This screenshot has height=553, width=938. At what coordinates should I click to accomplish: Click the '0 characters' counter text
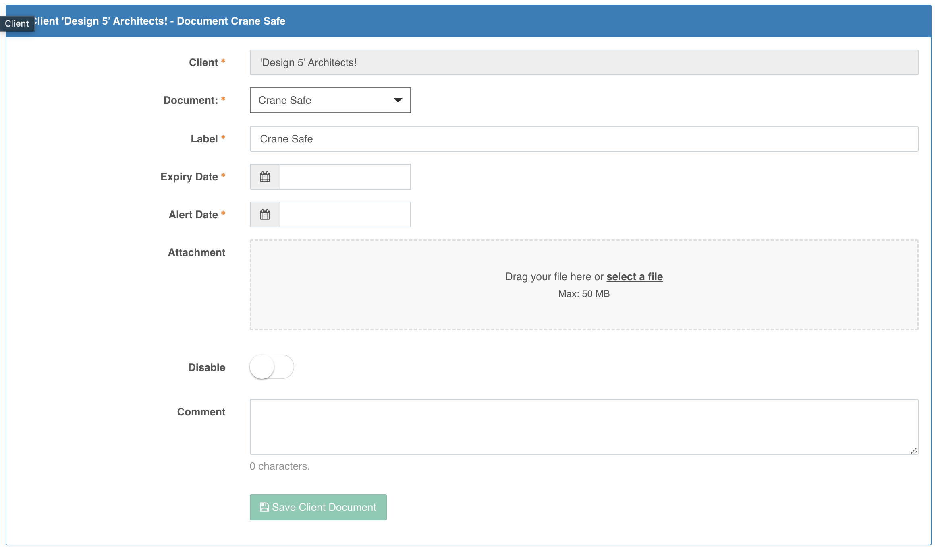(x=280, y=466)
